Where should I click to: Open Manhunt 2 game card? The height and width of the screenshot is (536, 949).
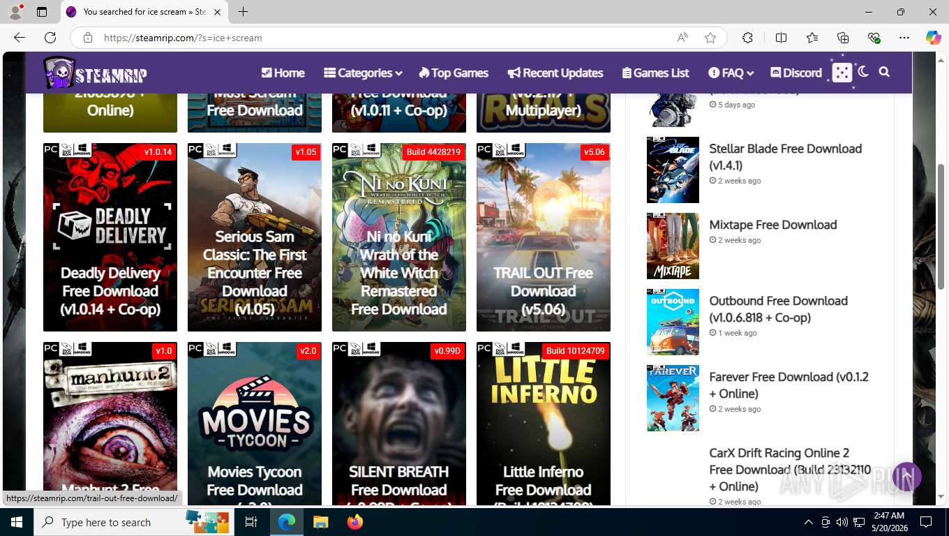coord(110,424)
